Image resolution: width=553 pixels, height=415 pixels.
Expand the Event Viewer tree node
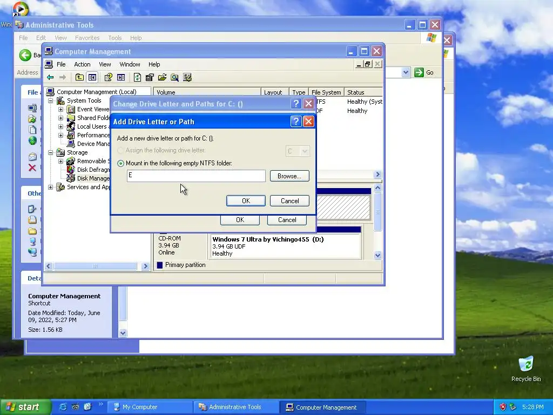click(60, 109)
